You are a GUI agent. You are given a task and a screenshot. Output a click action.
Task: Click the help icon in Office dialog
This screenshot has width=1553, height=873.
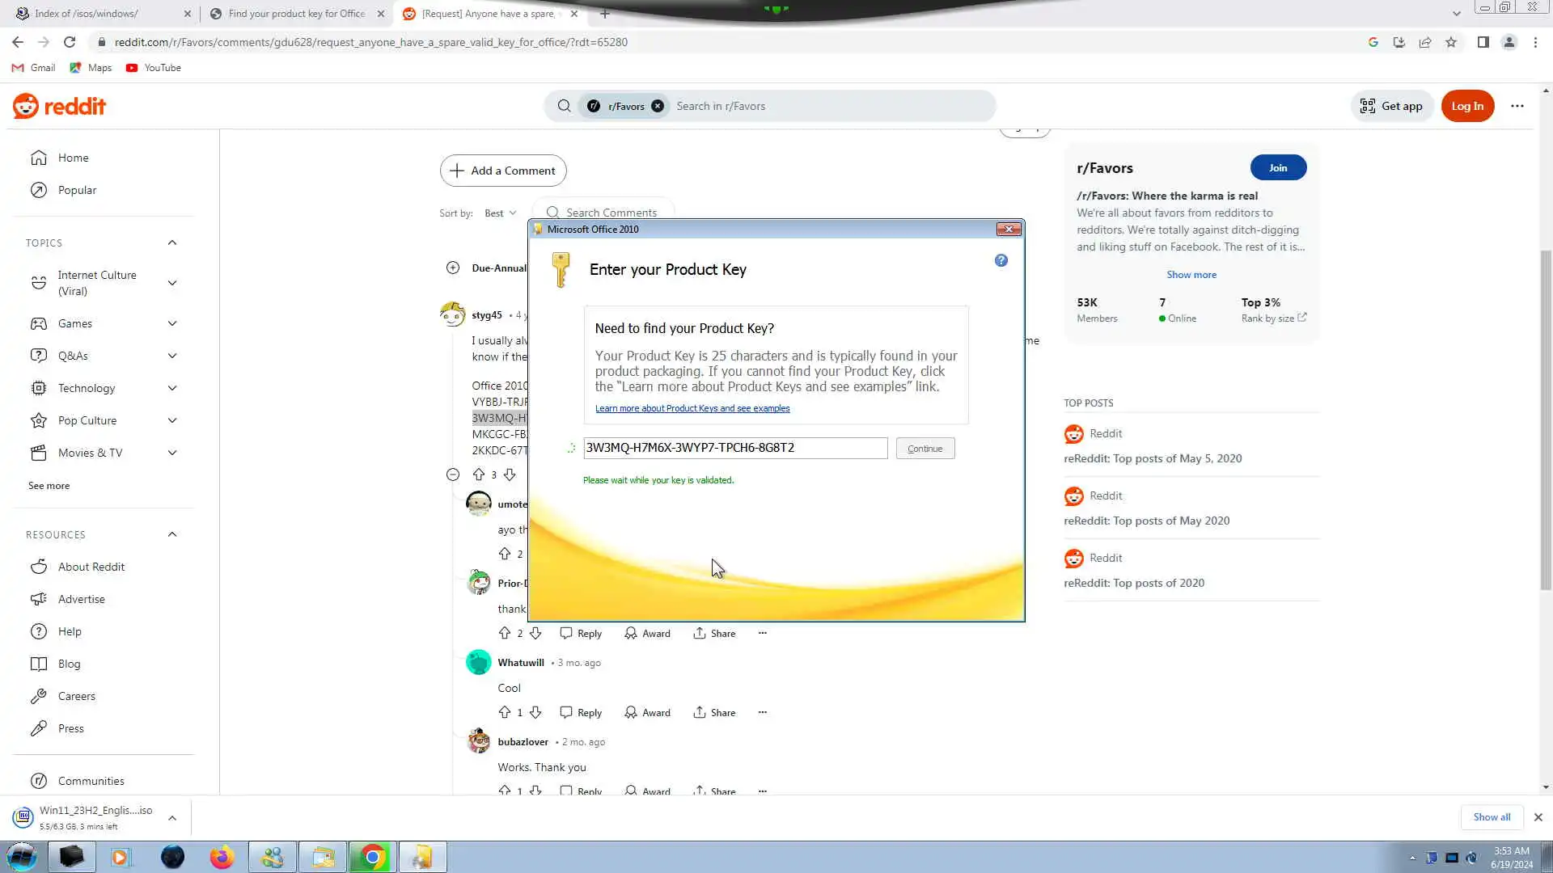1001,260
